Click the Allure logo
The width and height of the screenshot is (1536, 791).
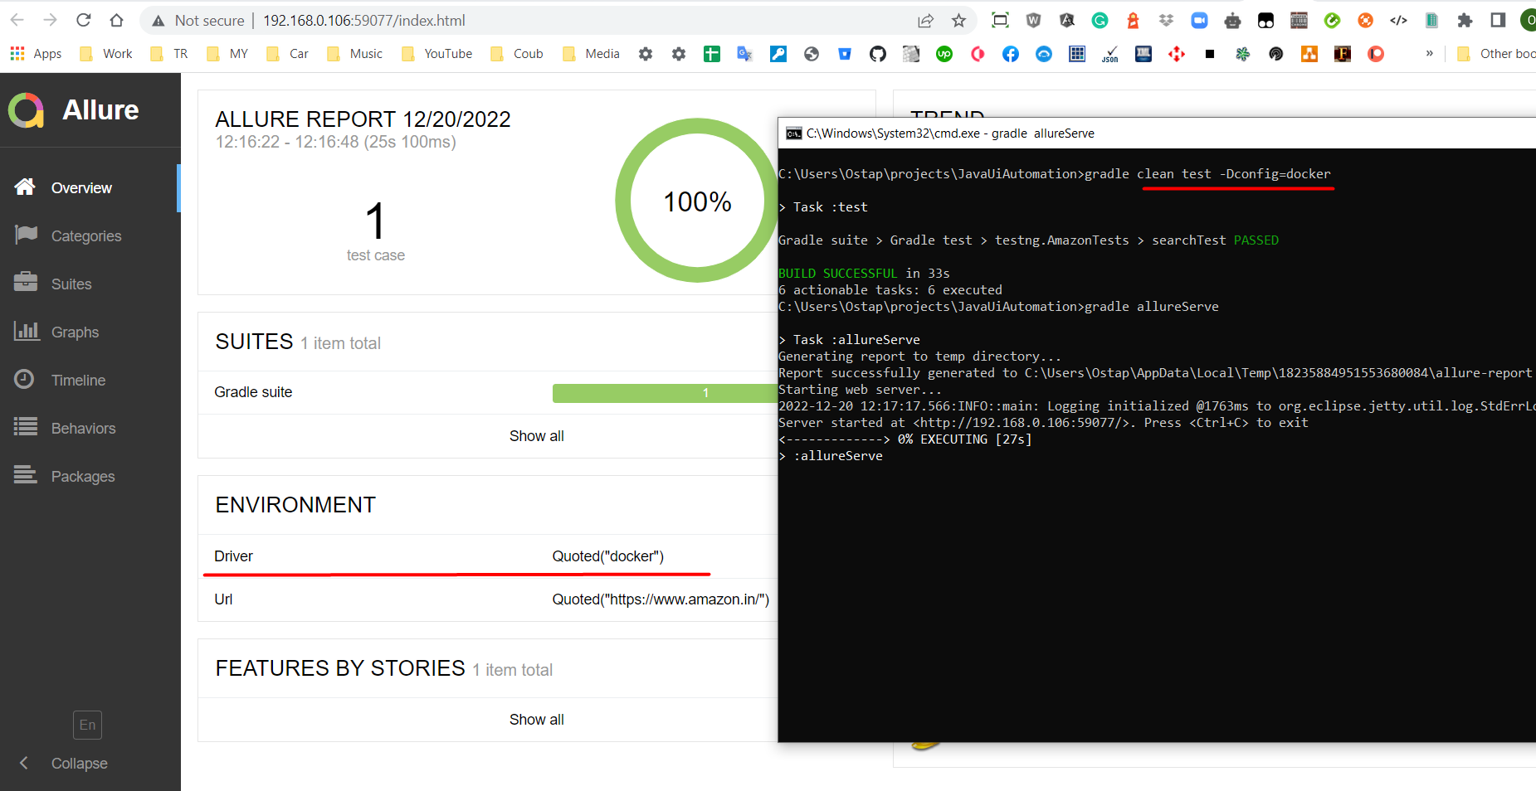click(74, 110)
